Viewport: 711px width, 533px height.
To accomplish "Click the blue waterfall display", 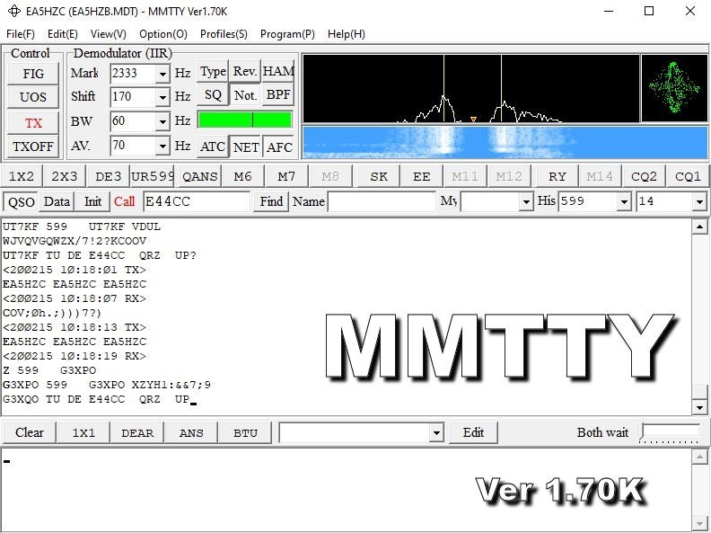I will click(505, 142).
